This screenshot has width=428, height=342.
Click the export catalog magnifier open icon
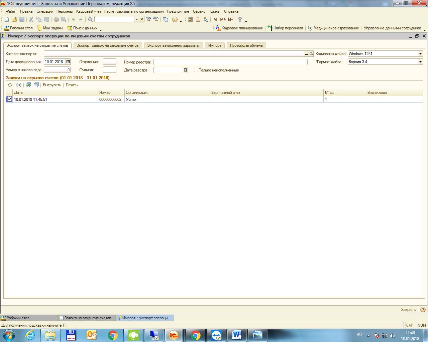pyautogui.click(x=311, y=53)
